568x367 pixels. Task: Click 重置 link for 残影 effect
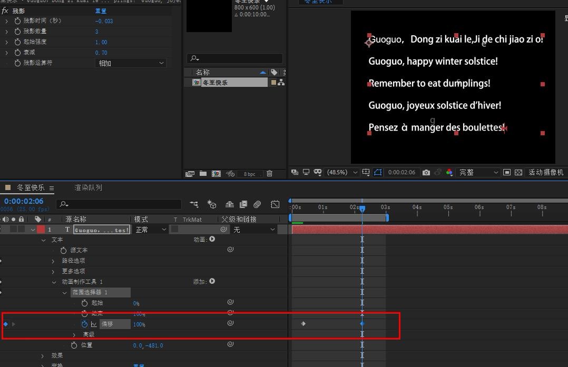(x=101, y=11)
